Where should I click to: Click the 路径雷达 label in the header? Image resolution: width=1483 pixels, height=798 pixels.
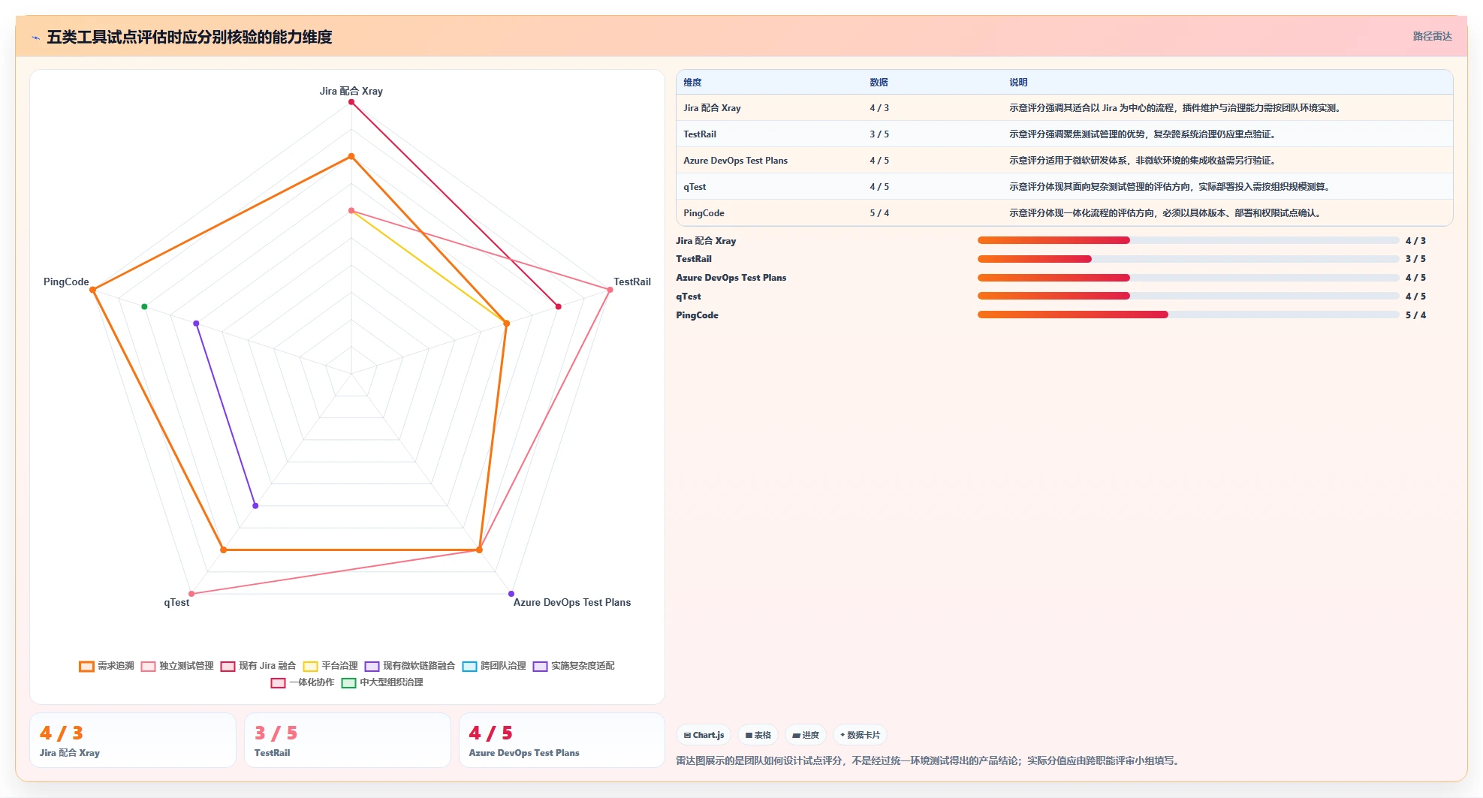pyautogui.click(x=1432, y=36)
